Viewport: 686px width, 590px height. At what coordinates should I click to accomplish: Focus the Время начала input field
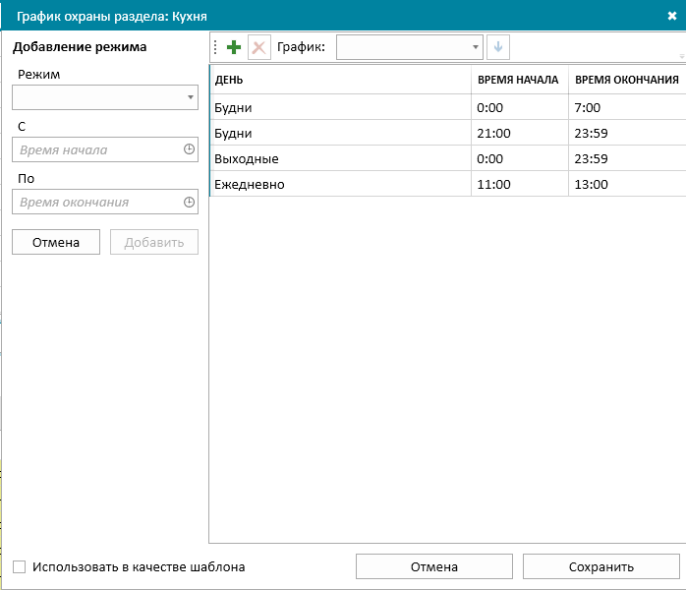[x=105, y=149]
